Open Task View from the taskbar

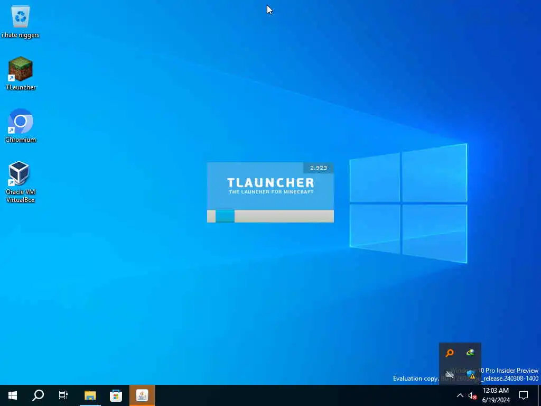point(63,395)
